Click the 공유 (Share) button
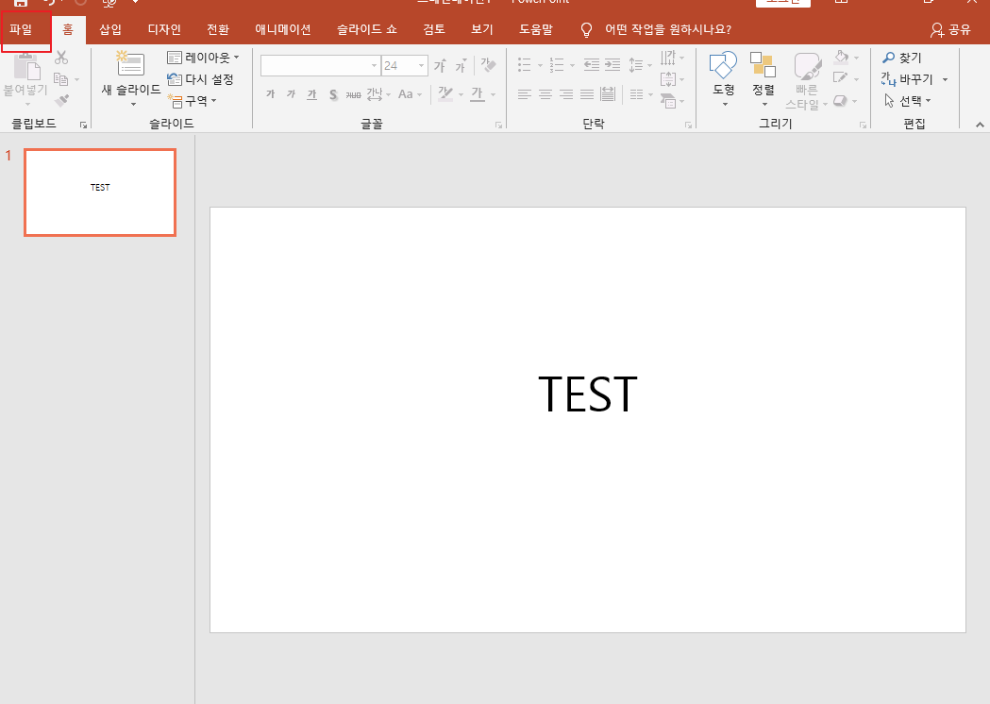 pyautogui.click(x=950, y=29)
